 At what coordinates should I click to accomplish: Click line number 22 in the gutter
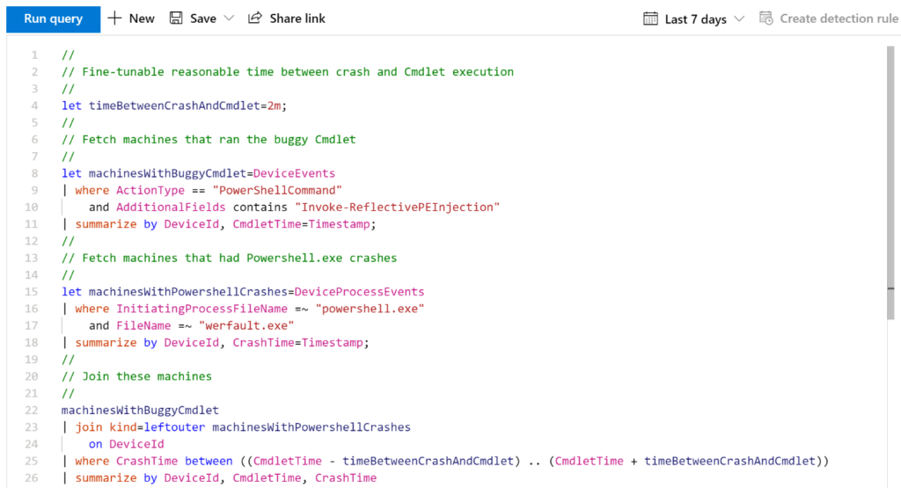tap(34, 411)
